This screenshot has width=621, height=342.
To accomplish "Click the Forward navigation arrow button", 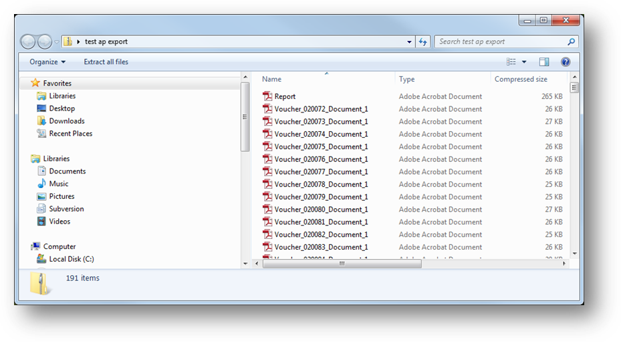I will pyautogui.click(x=45, y=41).
